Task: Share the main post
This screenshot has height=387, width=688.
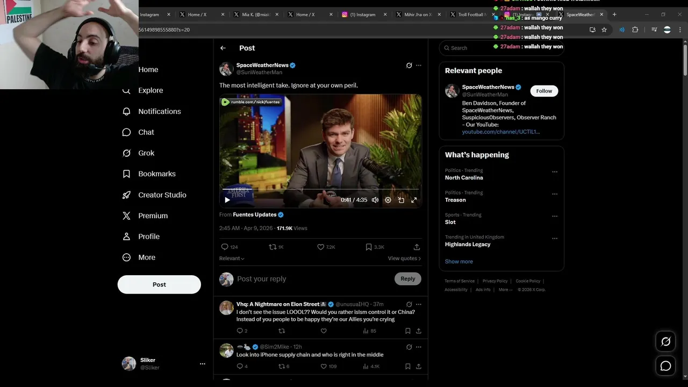Action: pos(417,247)
